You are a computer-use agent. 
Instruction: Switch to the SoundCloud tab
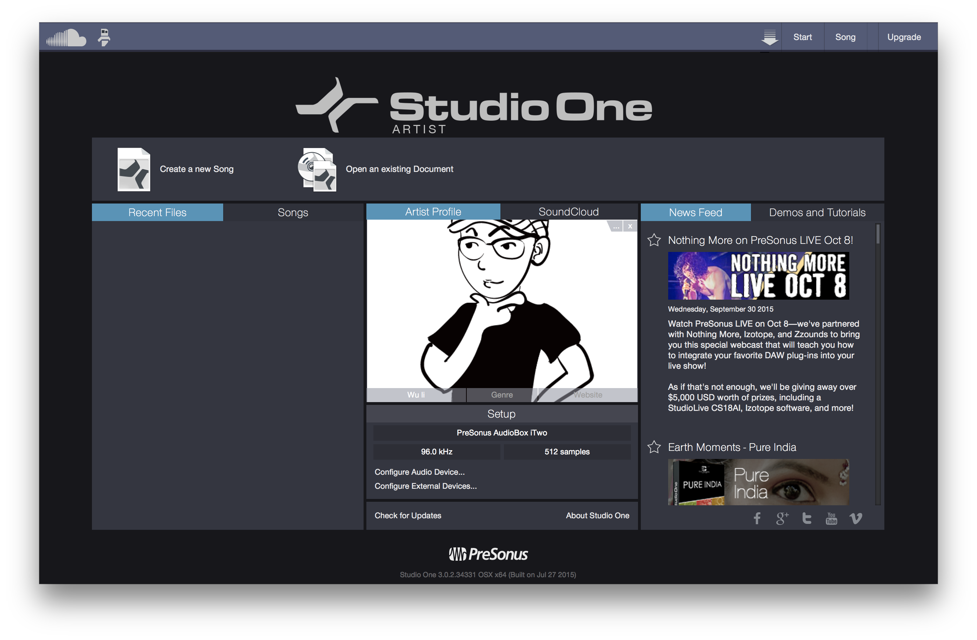pos(569,212)
